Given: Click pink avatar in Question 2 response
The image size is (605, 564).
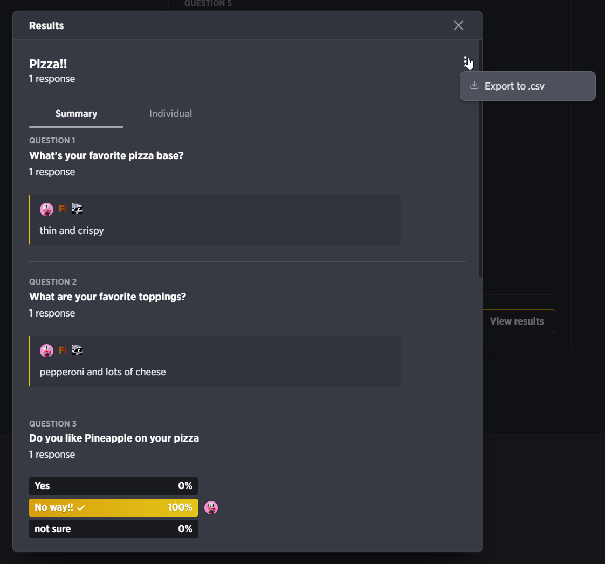Looking at the screenshot, I should coord(47,350).
